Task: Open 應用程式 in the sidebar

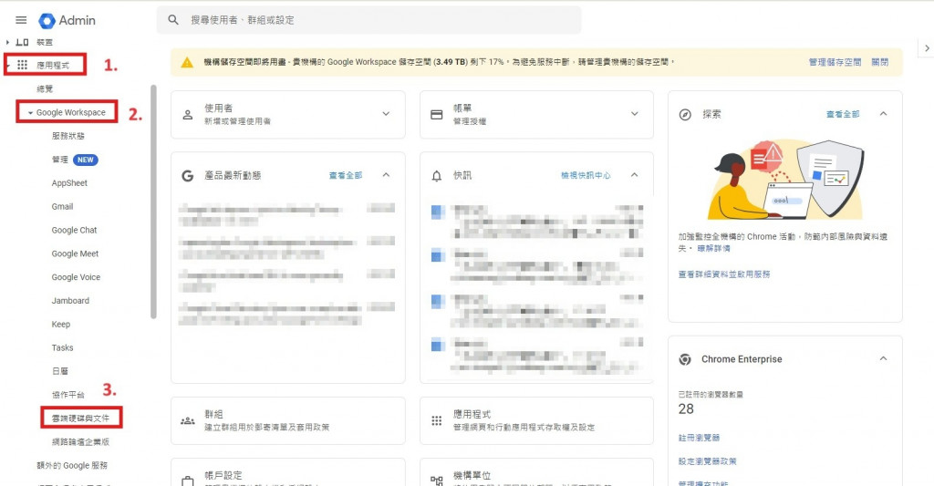Action: [52, 65]
